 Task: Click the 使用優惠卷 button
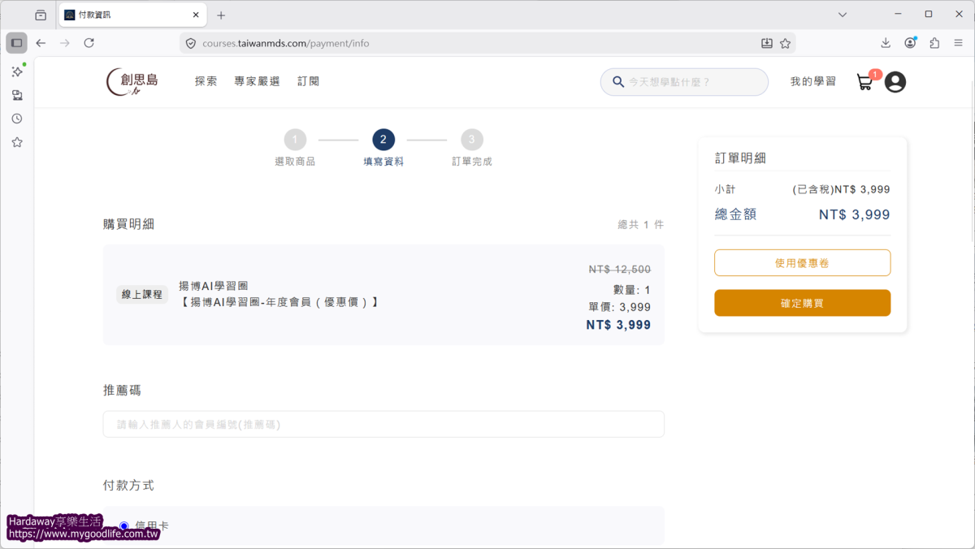pyautogui.click(x=802, y=262)
